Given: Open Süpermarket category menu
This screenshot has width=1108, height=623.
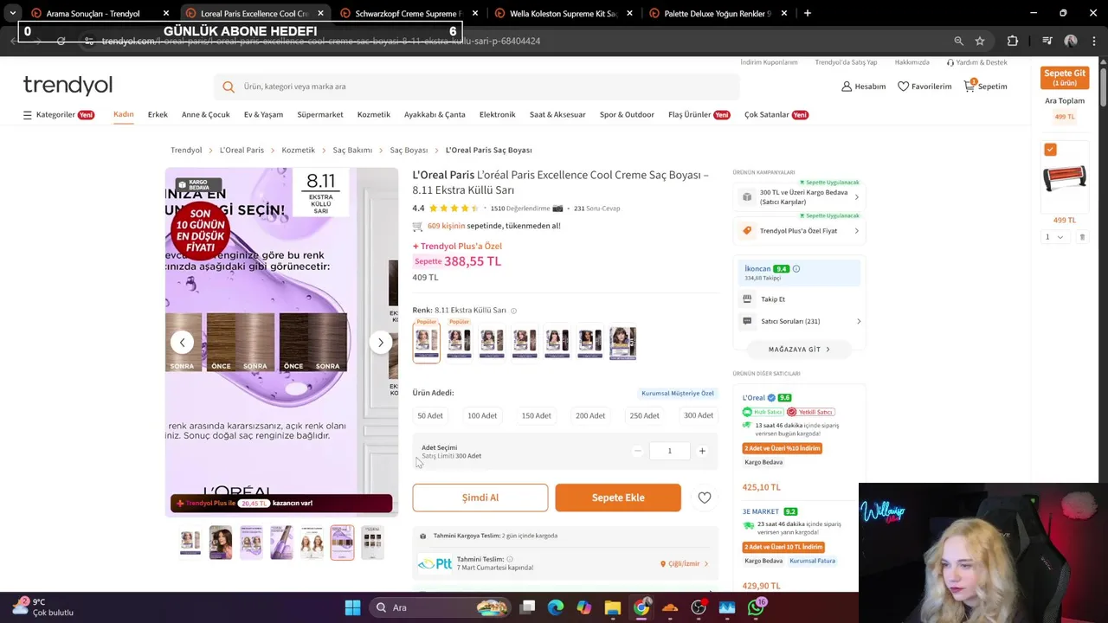Looking at the screenshot, I should coord(320,114).
